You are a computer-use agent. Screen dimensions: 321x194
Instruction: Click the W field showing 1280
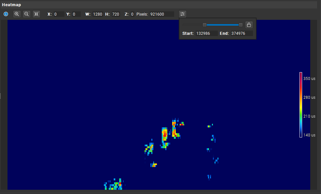(x=98, y=14)
